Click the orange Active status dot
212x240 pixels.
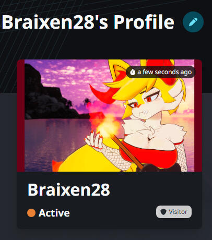click(x=31, y=213)
